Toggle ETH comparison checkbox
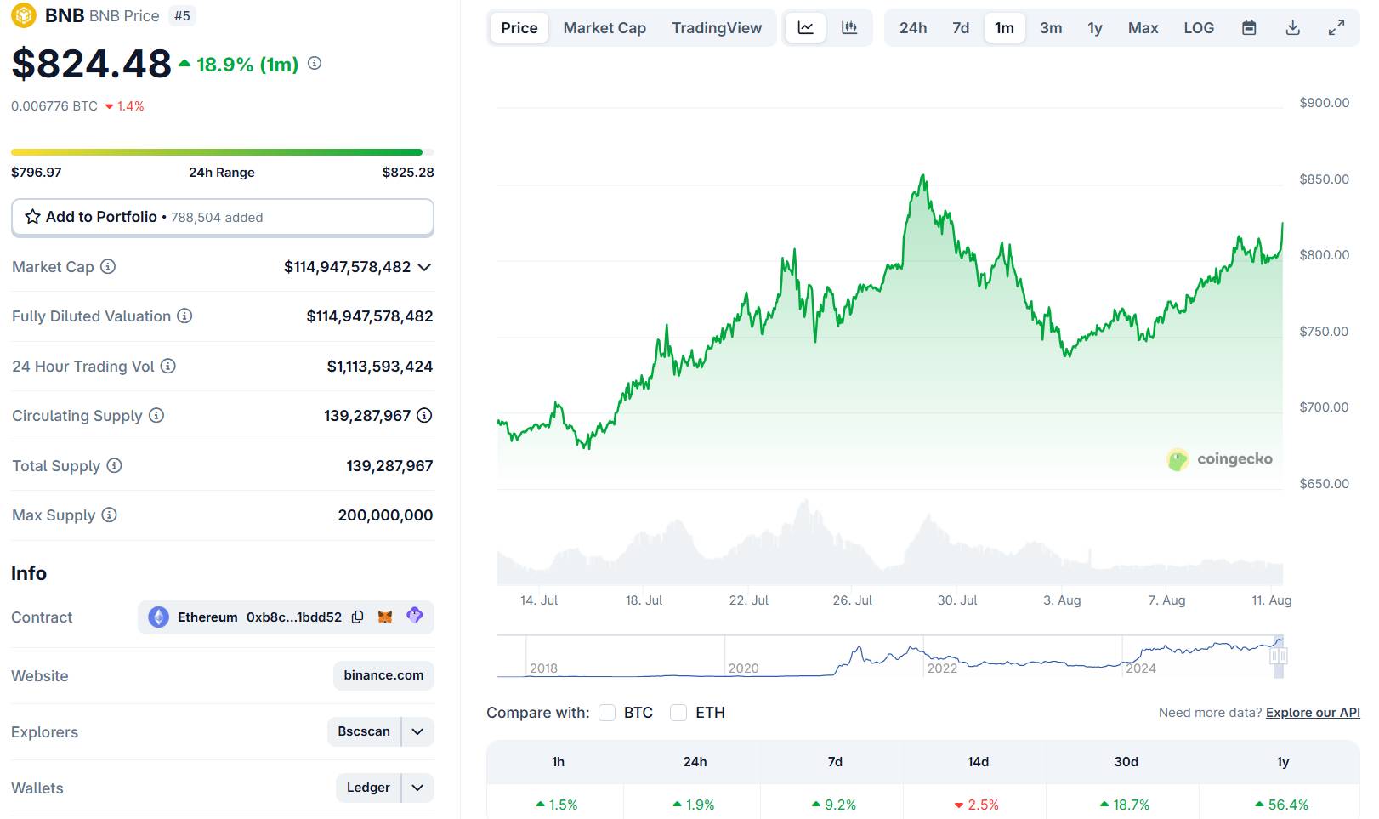 (x=678, y=713)
